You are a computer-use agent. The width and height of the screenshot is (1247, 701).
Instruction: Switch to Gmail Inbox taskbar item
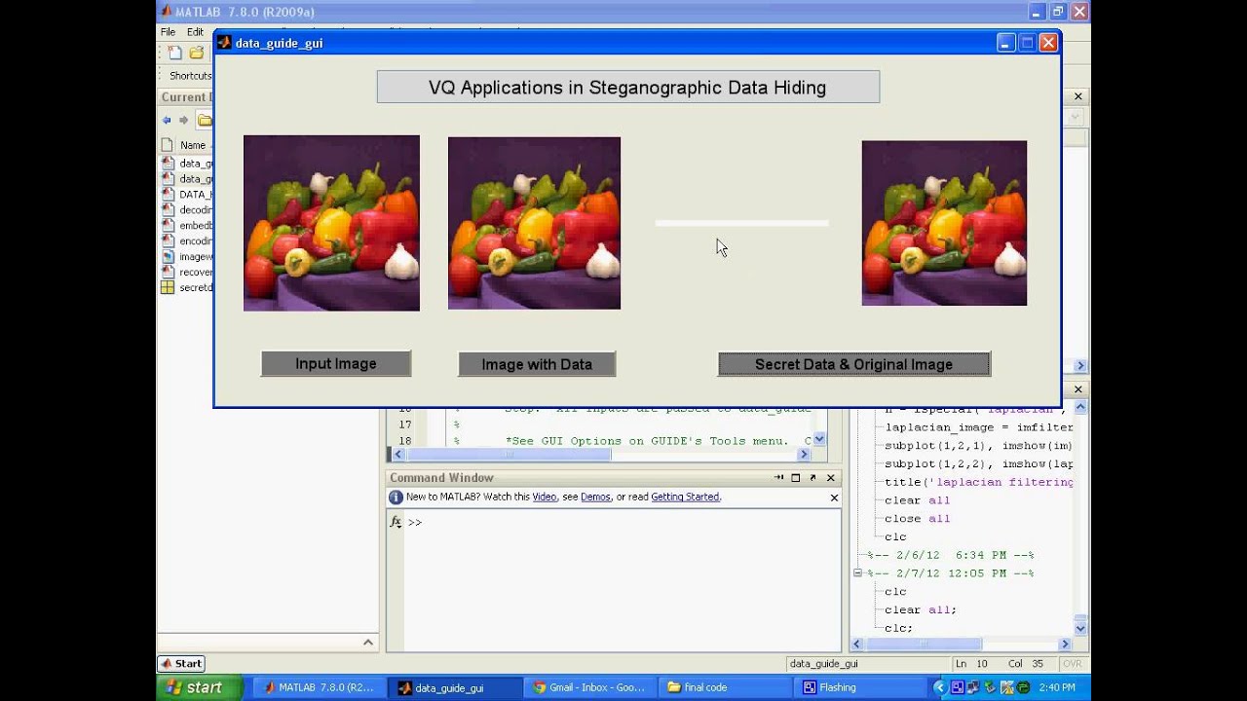pos(588,687)
